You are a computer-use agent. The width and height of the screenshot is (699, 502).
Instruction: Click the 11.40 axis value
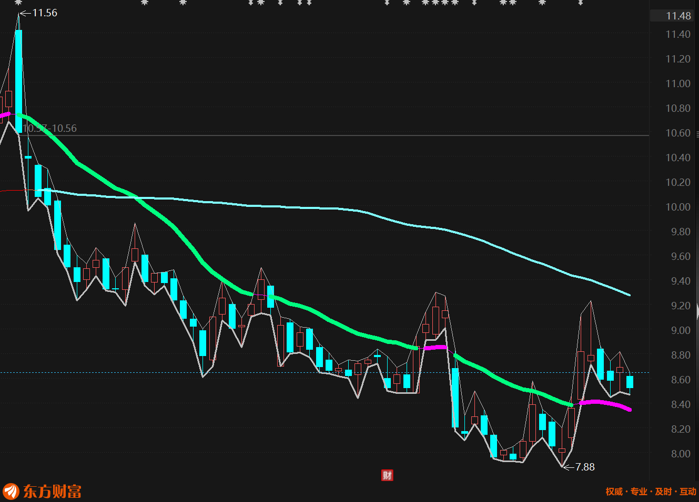coord(678,34)
